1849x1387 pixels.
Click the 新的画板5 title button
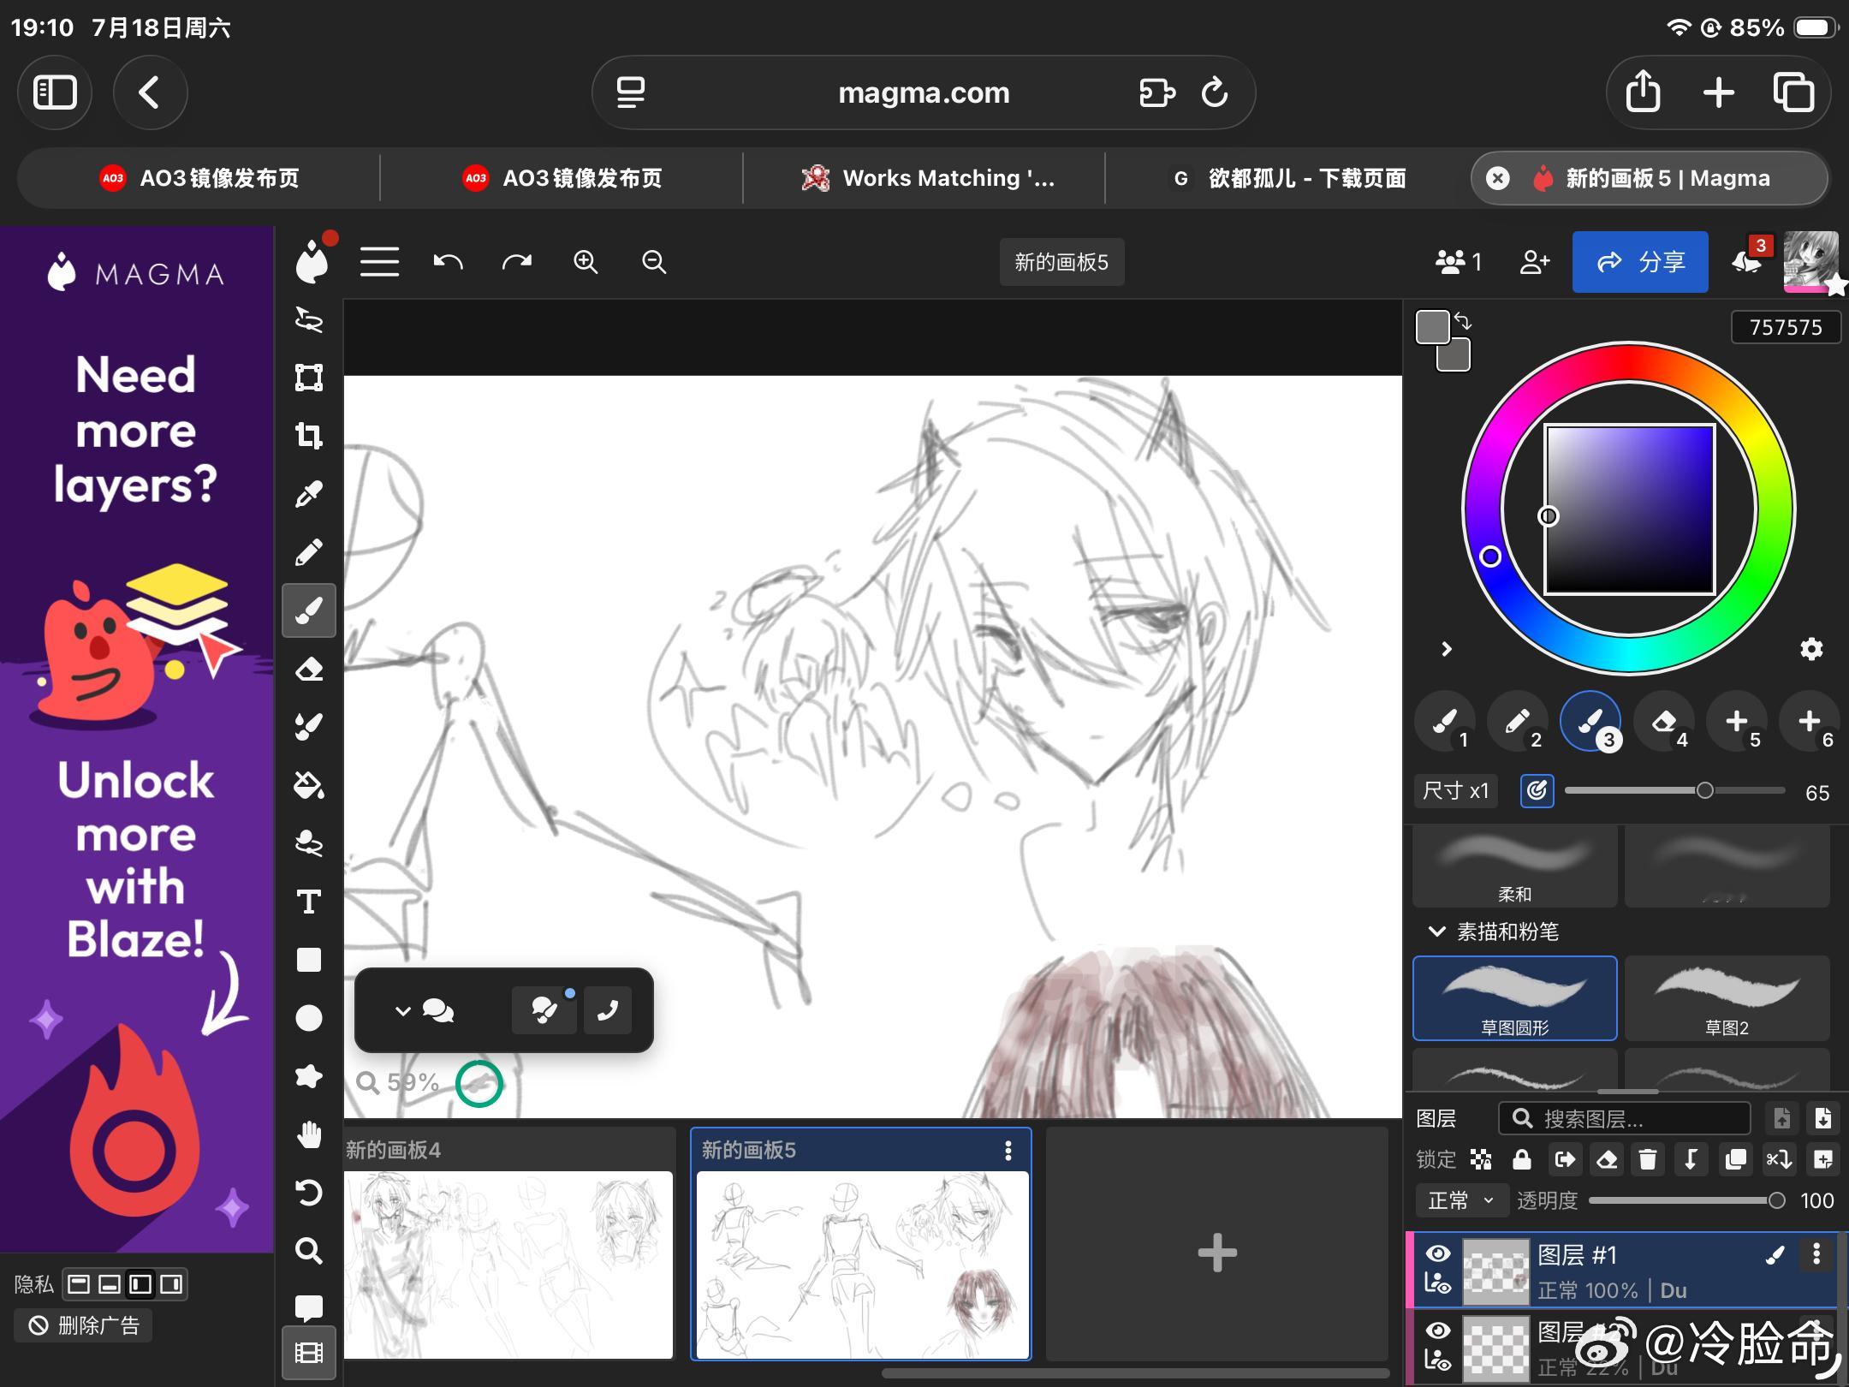tap(1061, 262)
